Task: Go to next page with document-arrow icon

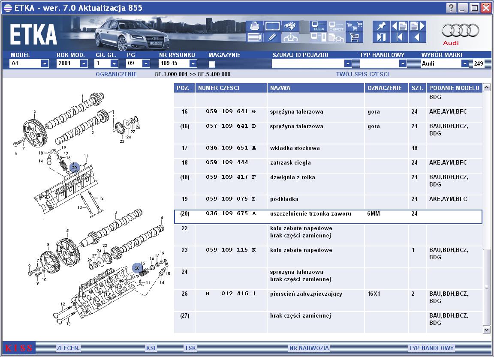Action: point(417,26)
